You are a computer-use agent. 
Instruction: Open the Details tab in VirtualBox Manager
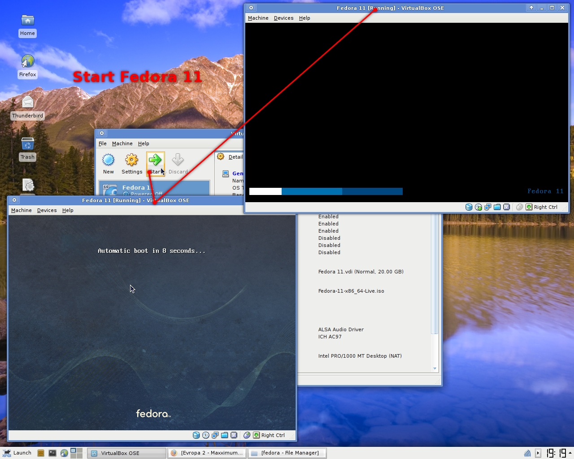[x=230, y=157]
